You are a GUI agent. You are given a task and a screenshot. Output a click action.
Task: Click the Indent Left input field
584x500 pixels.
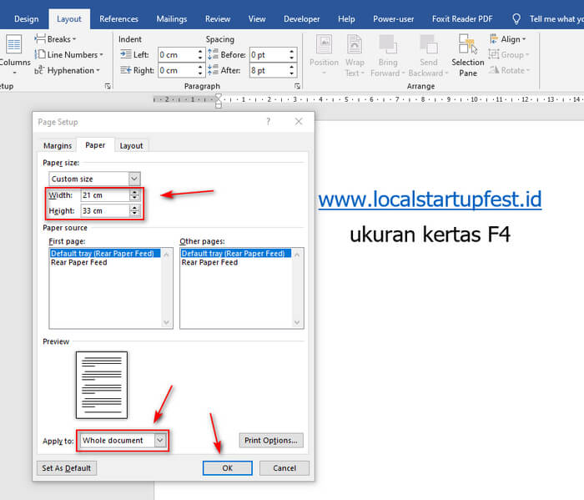pos(177,55)
